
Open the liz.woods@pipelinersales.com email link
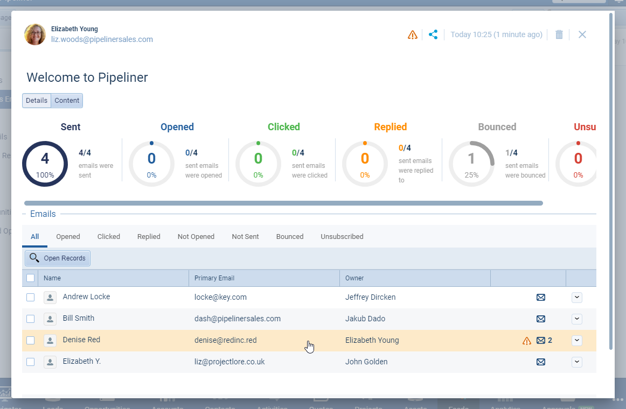[x=102, y=39]
